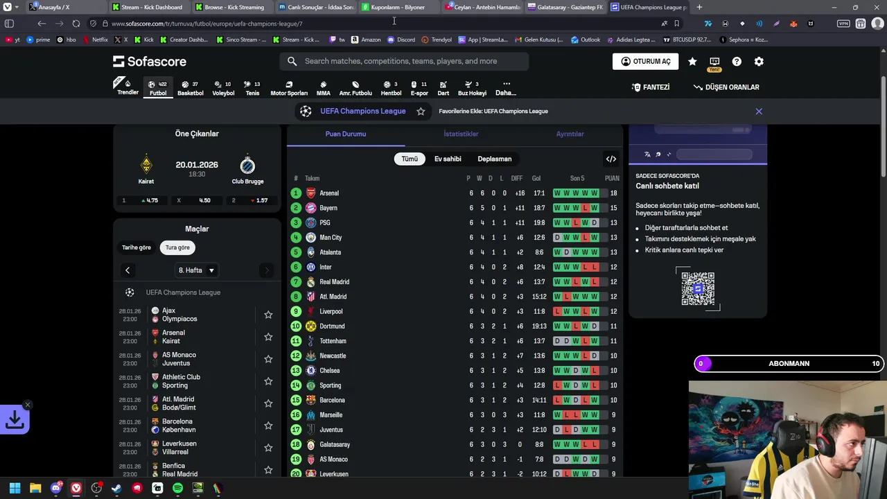Focus the Sofascore search field
This screenshot has height=499, width=887.
tap(405, 61)
